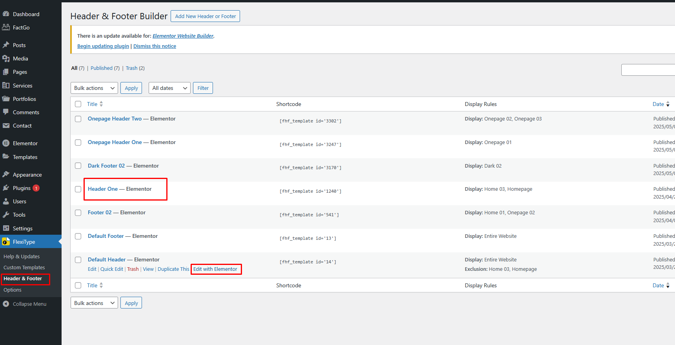Click the Appearance paintbrush icon
The image size is (675, 345).
point(6,174)
